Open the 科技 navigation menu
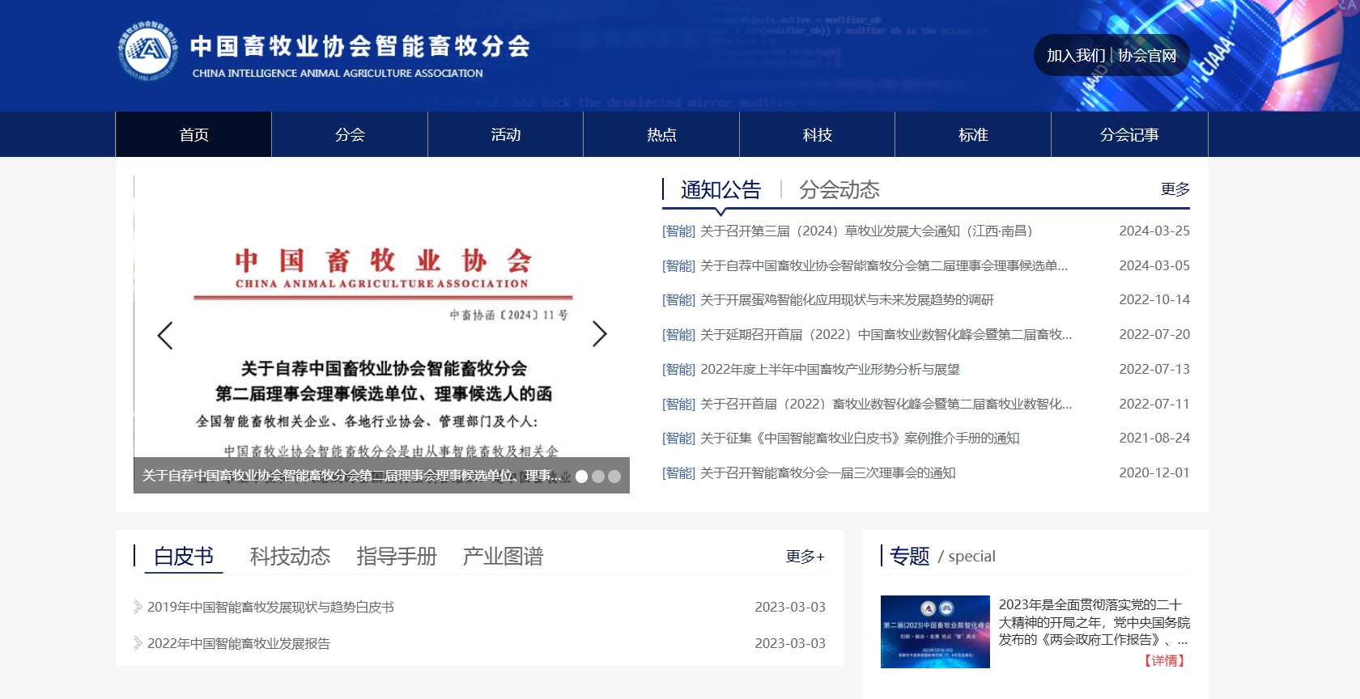 click(x=817, y=134)
